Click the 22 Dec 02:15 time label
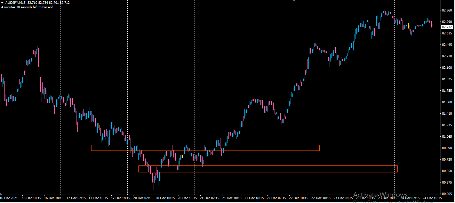 277,198
